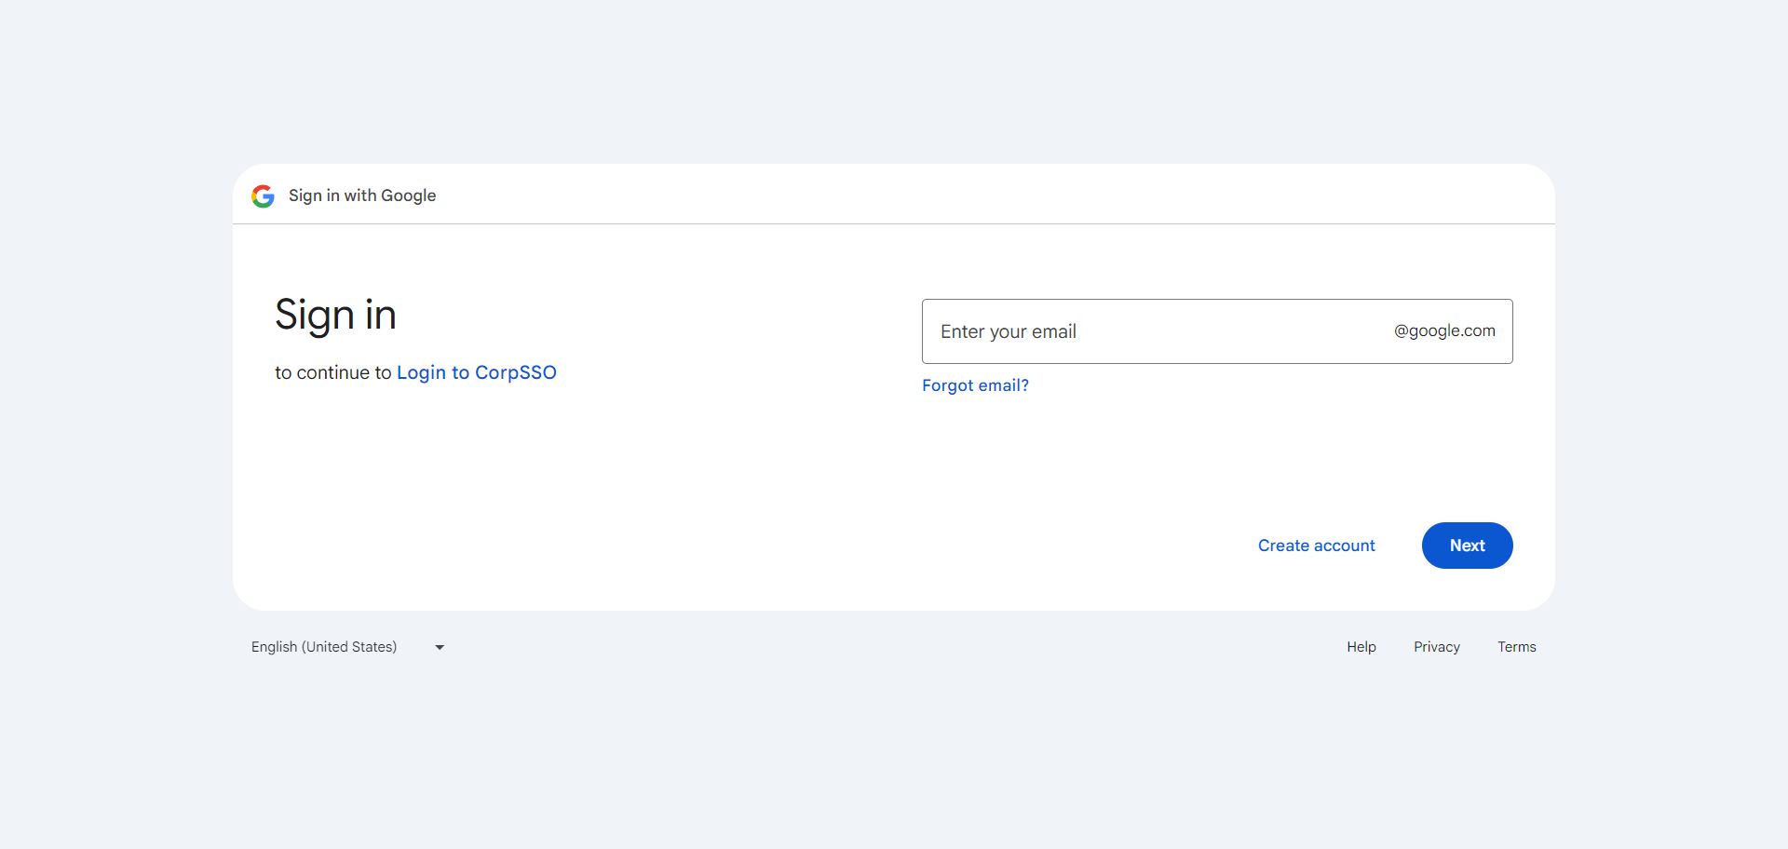1788x849 pixels.
Task: Focus the email input field
Action: click(x=1155, y=331)
